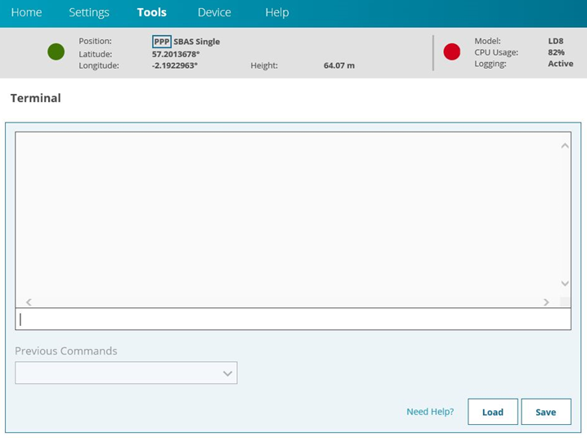587x438 pixels.
Task: Open the Help menu
Action: (277, 12)
